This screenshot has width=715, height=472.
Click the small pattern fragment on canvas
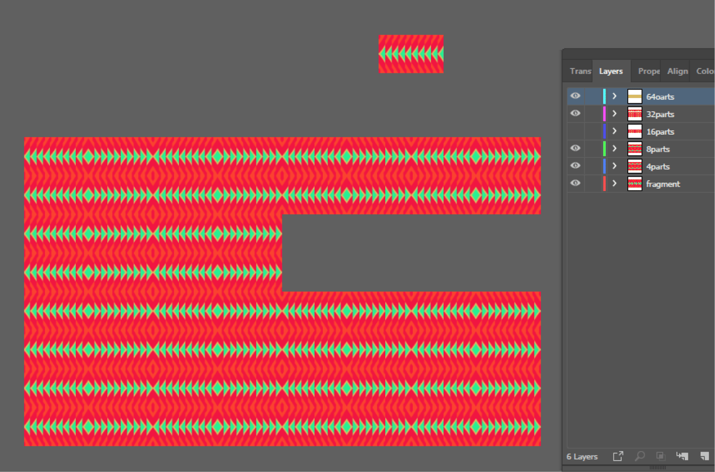point(411,54)
